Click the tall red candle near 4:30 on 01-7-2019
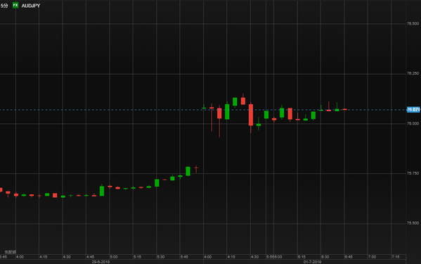The width and height of the screenshot is (421, 264). tap(251, 115)
